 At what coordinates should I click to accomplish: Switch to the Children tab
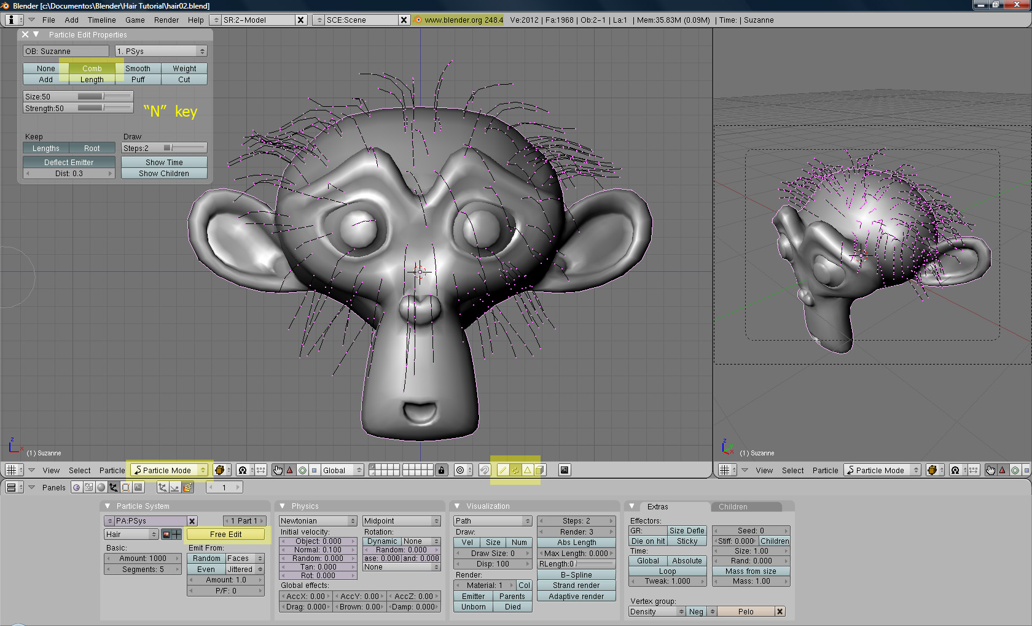[x=746, y=507]
